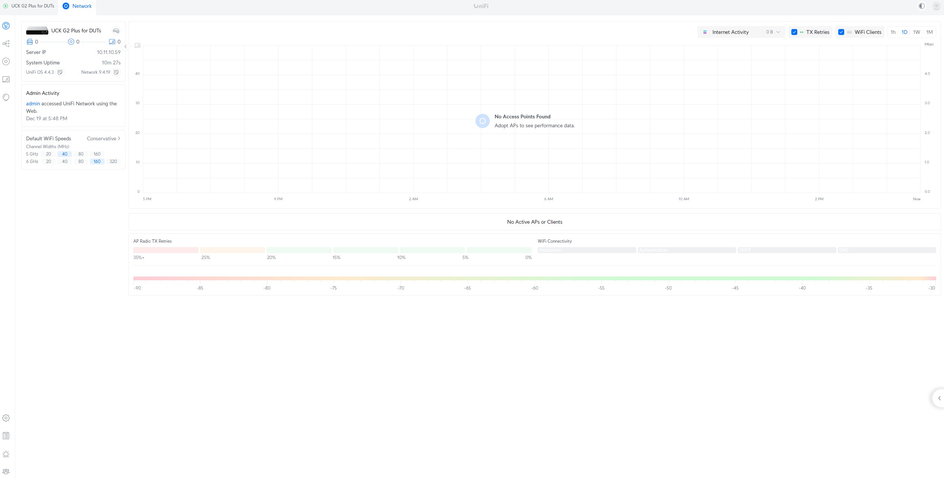Select the 1W time range
Screen dimensions: 944x479
(916, 32)
